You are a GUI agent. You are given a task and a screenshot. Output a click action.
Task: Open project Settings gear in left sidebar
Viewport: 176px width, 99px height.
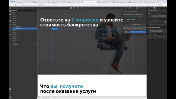click(10, 34)
